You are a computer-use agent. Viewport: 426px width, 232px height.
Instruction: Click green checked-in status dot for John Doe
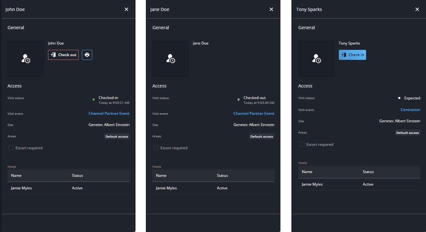pos(93,100)
